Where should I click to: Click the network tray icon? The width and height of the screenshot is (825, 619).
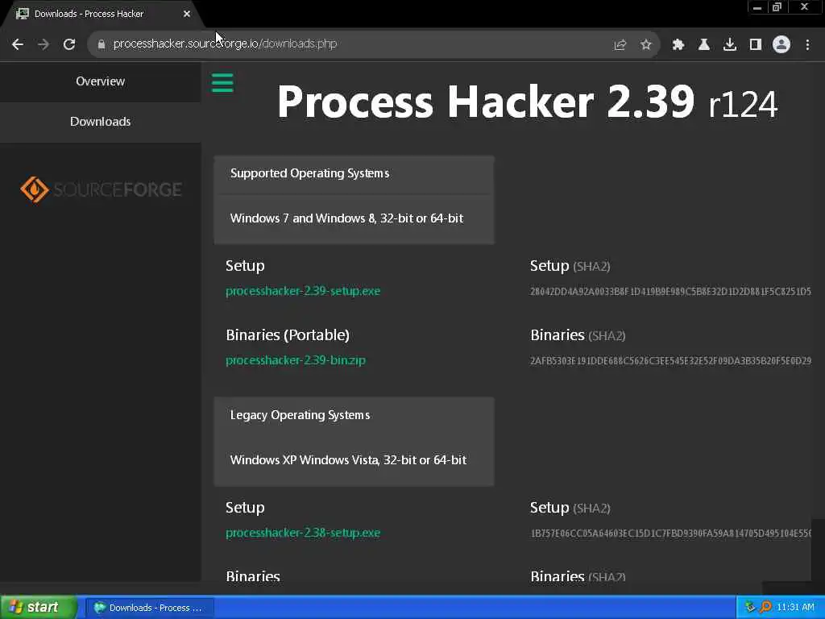click(750, 607)
